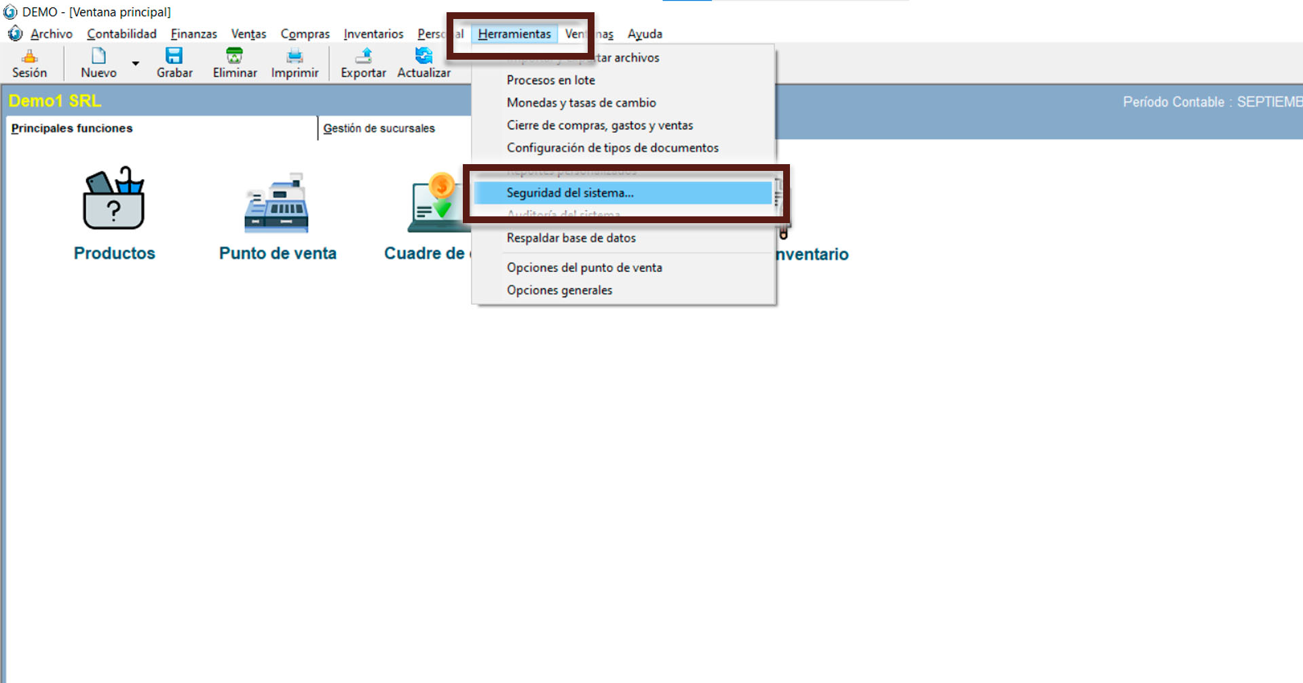Select the Principales funciones tab
This screenshot has width=1303, height=683.
tap(72, 128)
